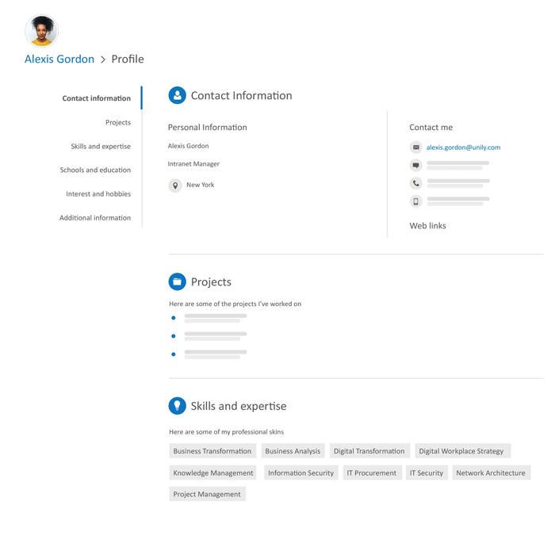Click the New York location pin icon
Viewport: 555px width, 555px height.
[175, 186]
